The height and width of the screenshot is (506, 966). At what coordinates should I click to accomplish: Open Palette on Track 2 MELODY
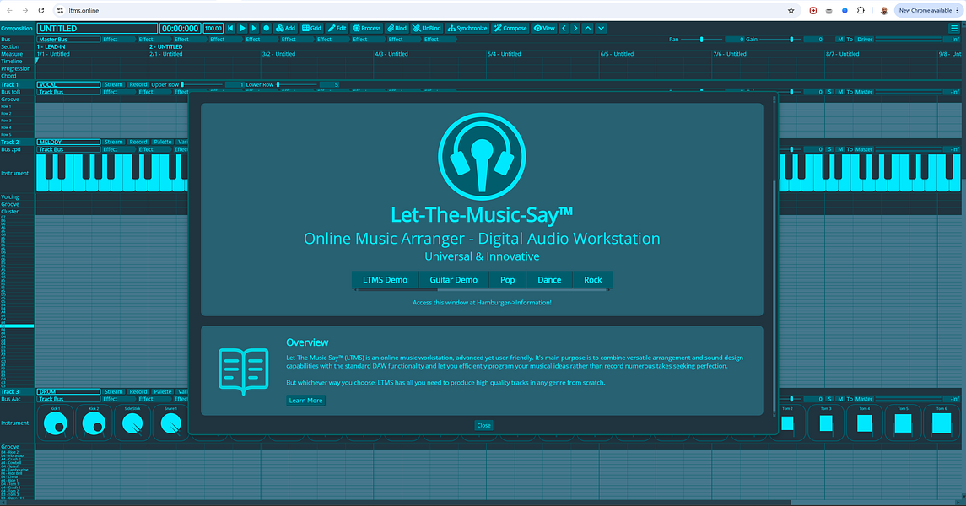[163, 142]
